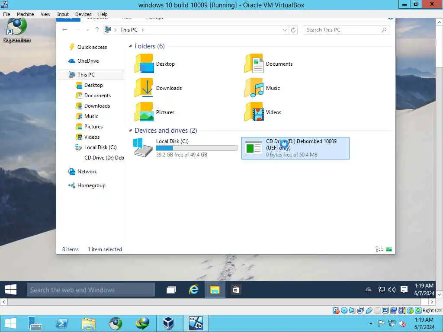The width and height of the screenshot is (443, 332).
Task: Click the Search This PC field
Action: (346, 30)
